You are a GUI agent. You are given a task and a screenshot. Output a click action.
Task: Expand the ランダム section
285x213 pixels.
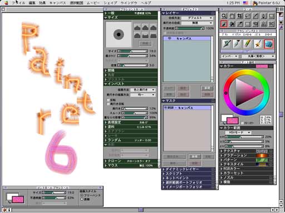coord(106,140)
